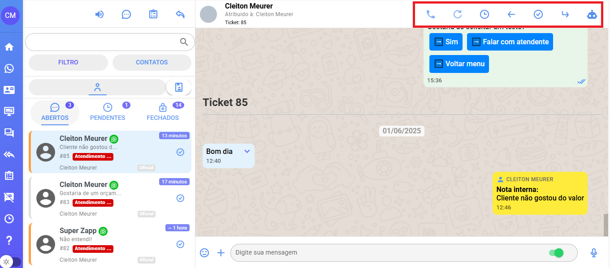Return ticket with the left arrow icon
Viewport: 610px width, 268px height.
(x=511, y=14)
